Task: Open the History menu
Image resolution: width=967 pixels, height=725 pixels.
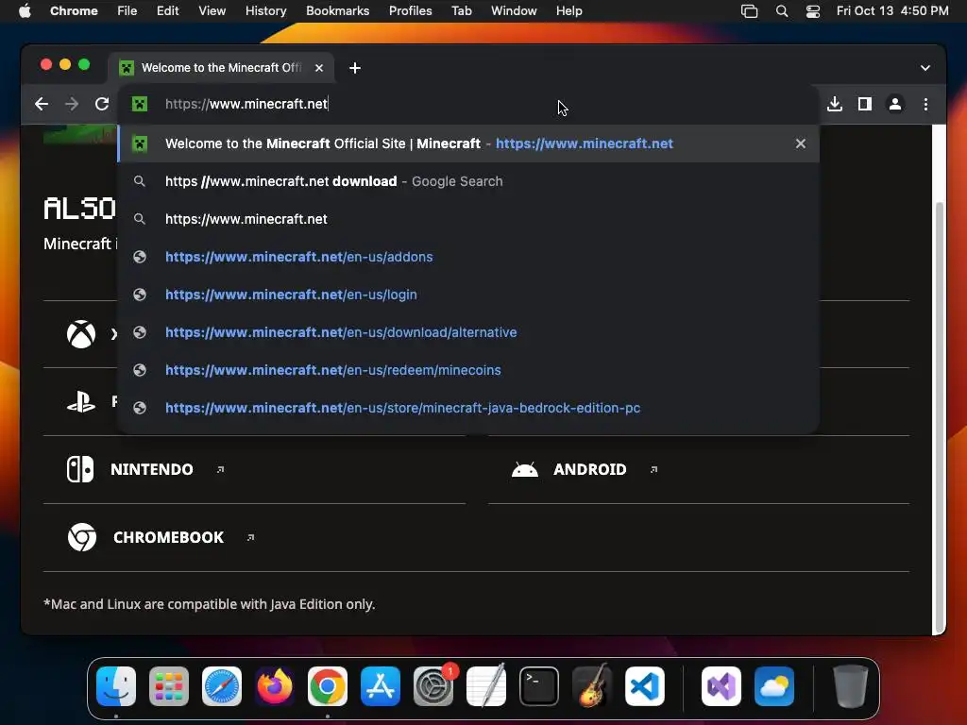Action: click(x=265, y=10)
